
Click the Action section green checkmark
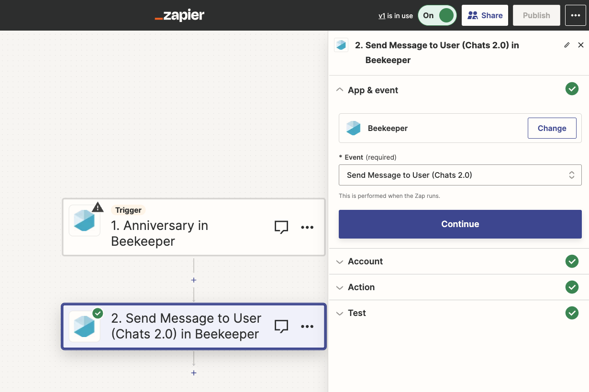pos(572,287)
